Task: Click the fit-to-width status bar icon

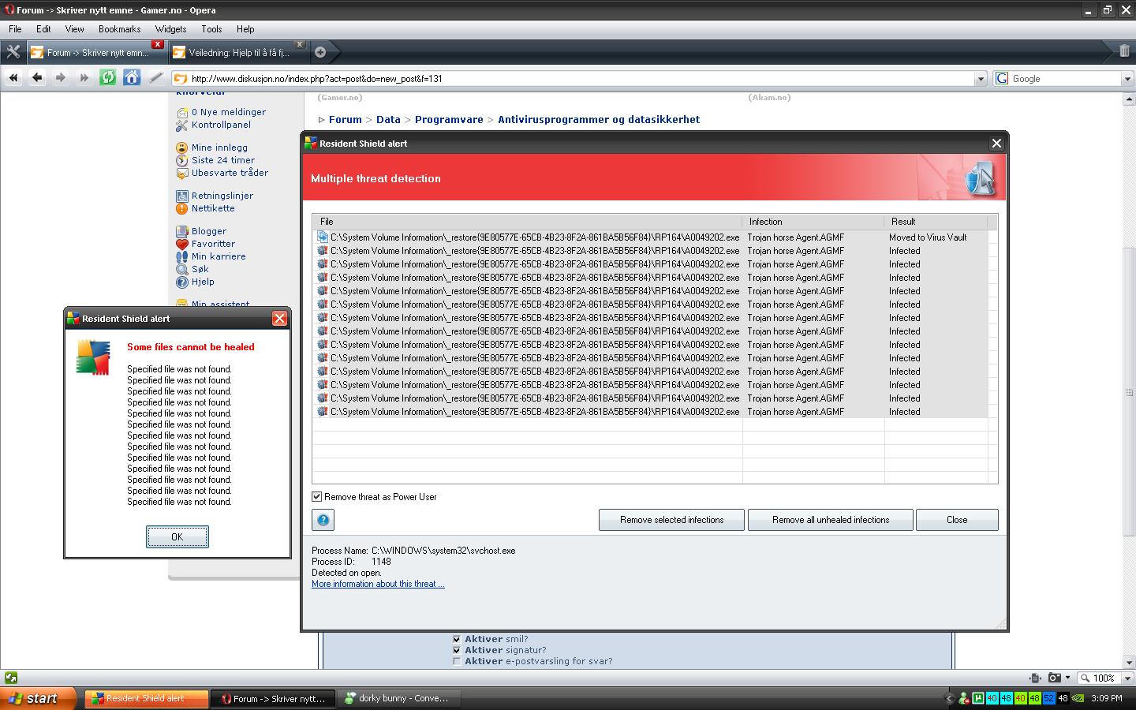Action: (1035, 678)
